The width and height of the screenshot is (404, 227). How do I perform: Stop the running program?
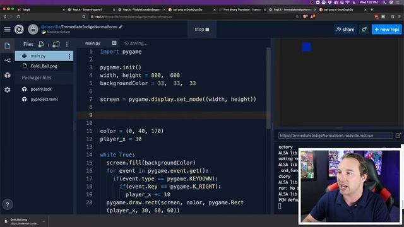pos(202,30)
